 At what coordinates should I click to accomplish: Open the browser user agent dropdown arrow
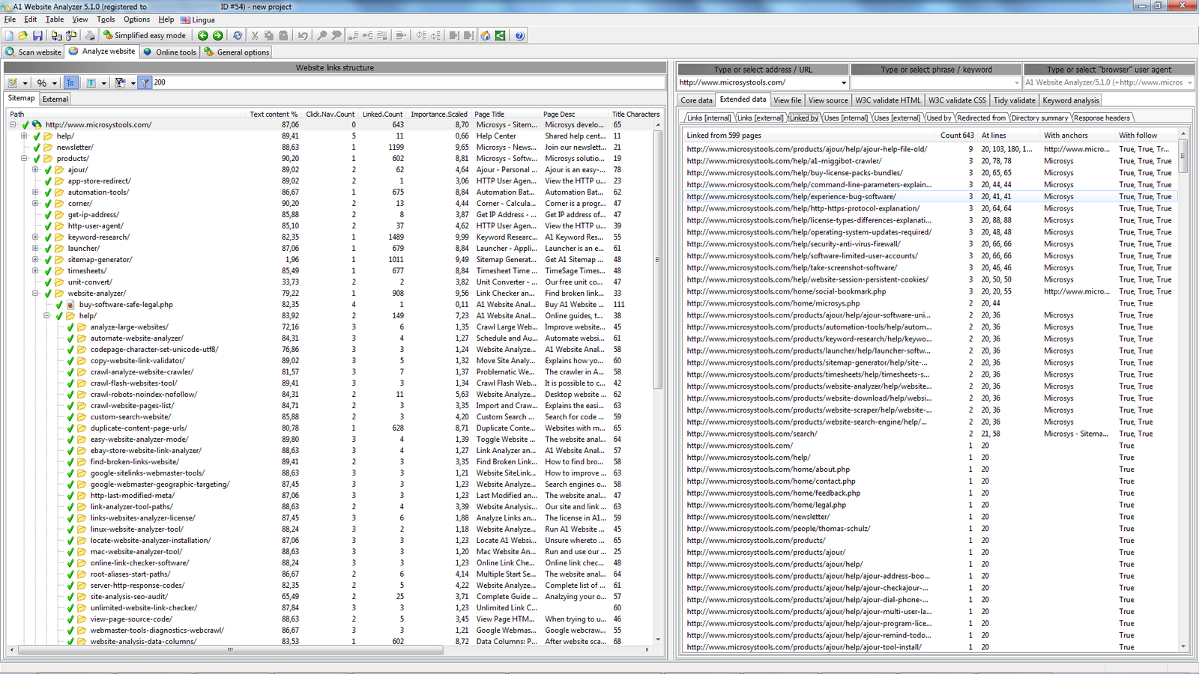coord(1189,83)
